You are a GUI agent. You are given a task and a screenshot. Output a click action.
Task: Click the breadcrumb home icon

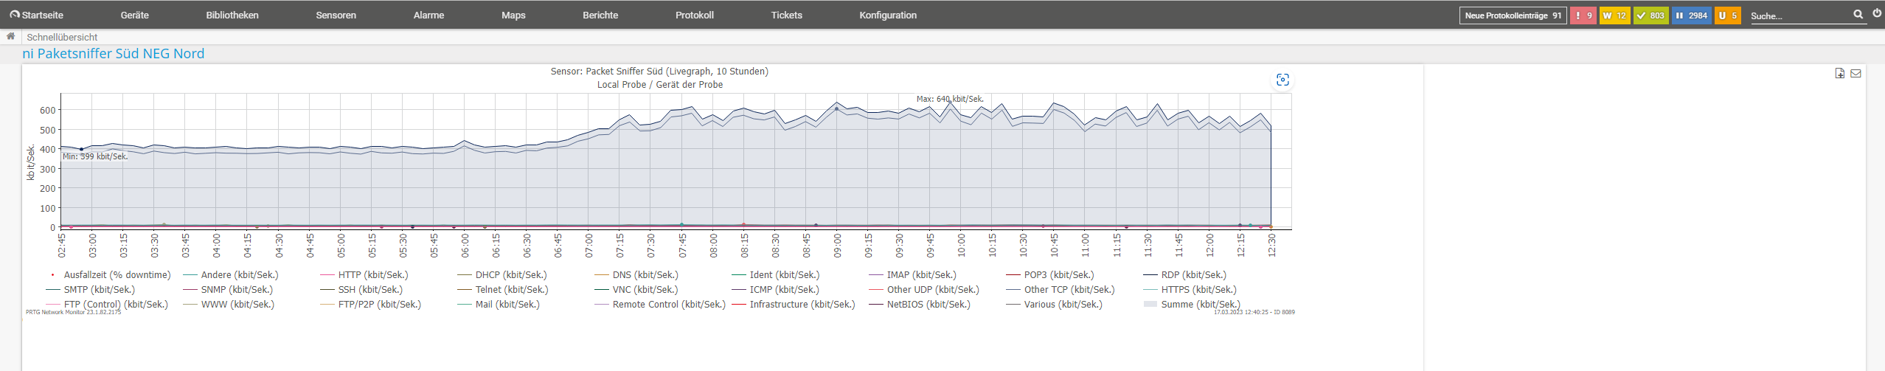[10, 36]
